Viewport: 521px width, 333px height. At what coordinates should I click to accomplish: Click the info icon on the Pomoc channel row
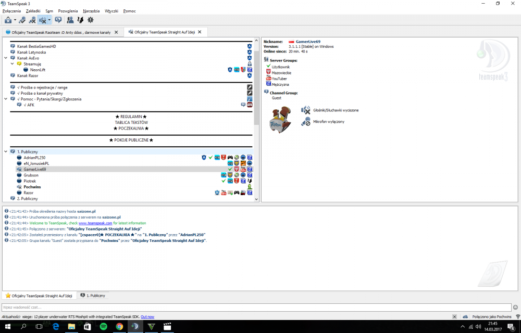pos(250,99)
